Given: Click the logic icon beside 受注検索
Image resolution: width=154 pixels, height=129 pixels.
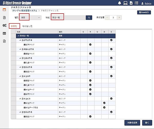Looking at the screenshot, I should [x=23, y=76].
